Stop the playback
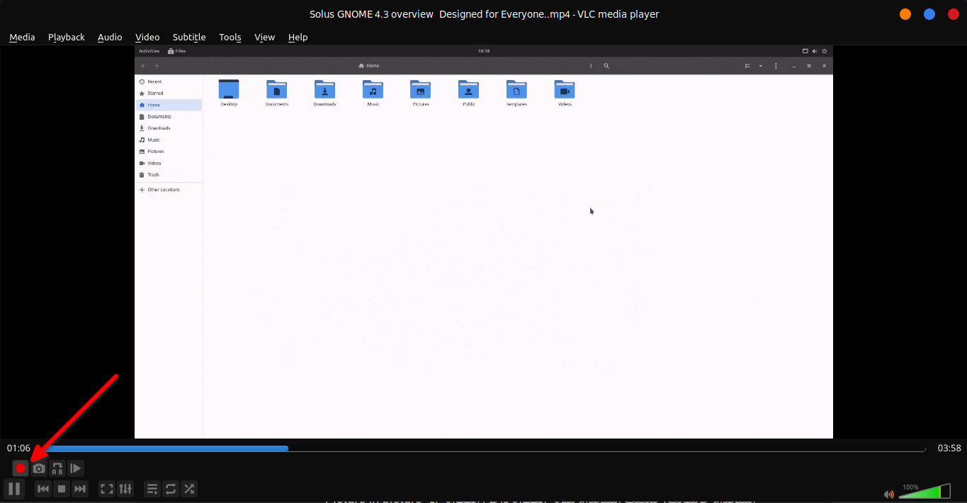The image size is (967, 503). pyautogui.click(x=62, y=489)
